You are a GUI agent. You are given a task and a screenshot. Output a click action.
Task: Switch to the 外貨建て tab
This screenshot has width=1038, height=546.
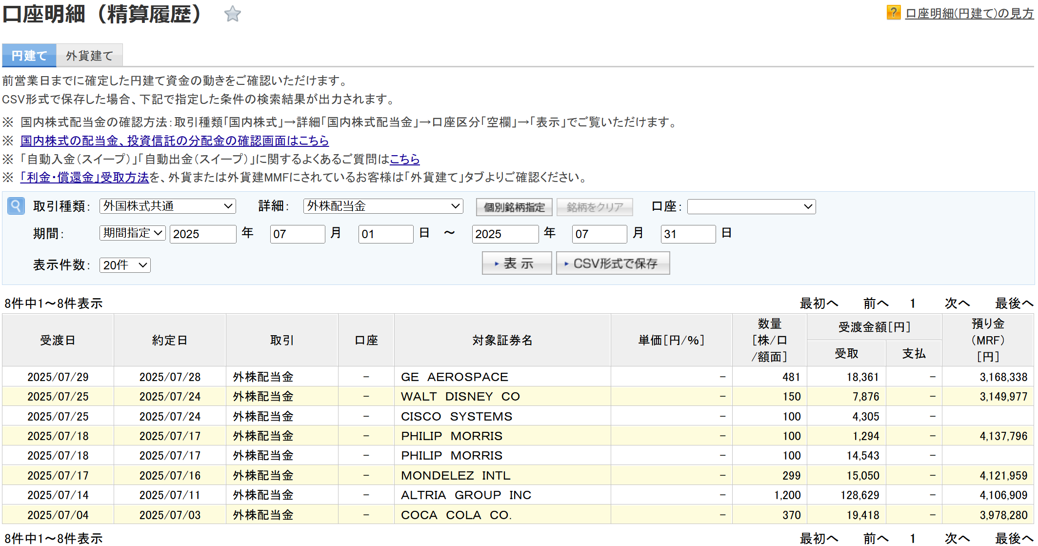pyautogui.click(x=89, y=56)
